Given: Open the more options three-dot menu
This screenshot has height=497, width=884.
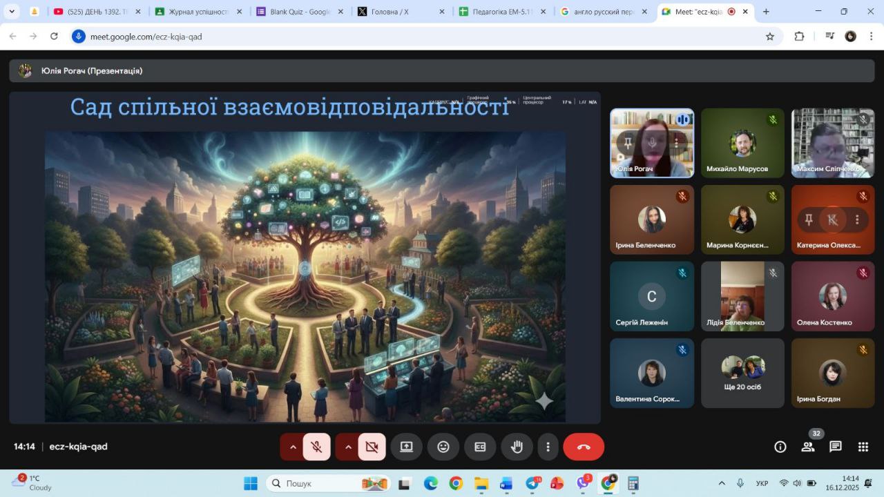Looking at the screenshot, I should point(548,447).
